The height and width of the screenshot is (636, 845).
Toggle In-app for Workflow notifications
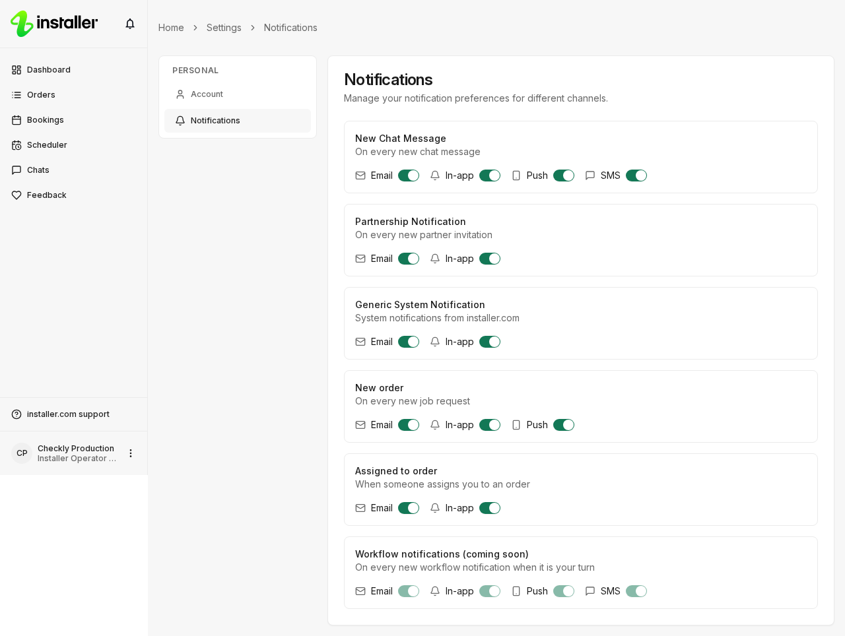tap(490, 591)
